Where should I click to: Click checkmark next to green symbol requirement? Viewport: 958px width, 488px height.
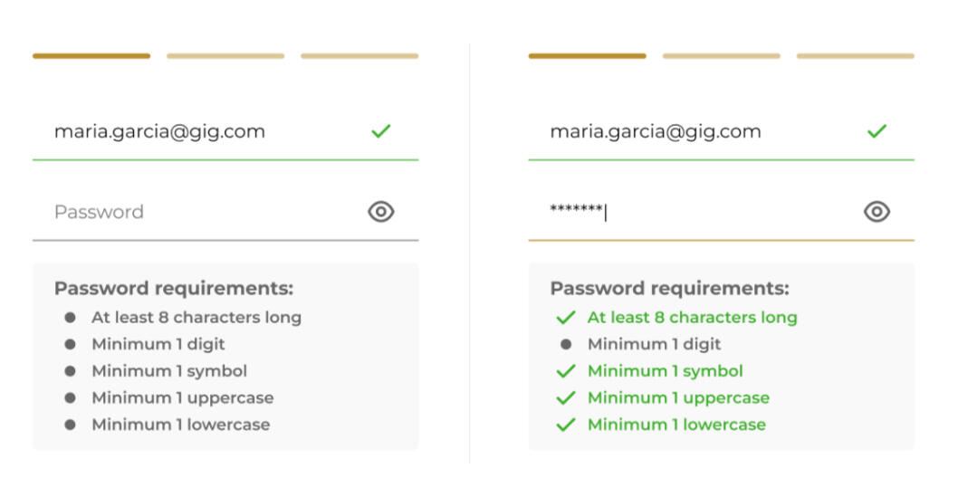(x=566, y=371)
